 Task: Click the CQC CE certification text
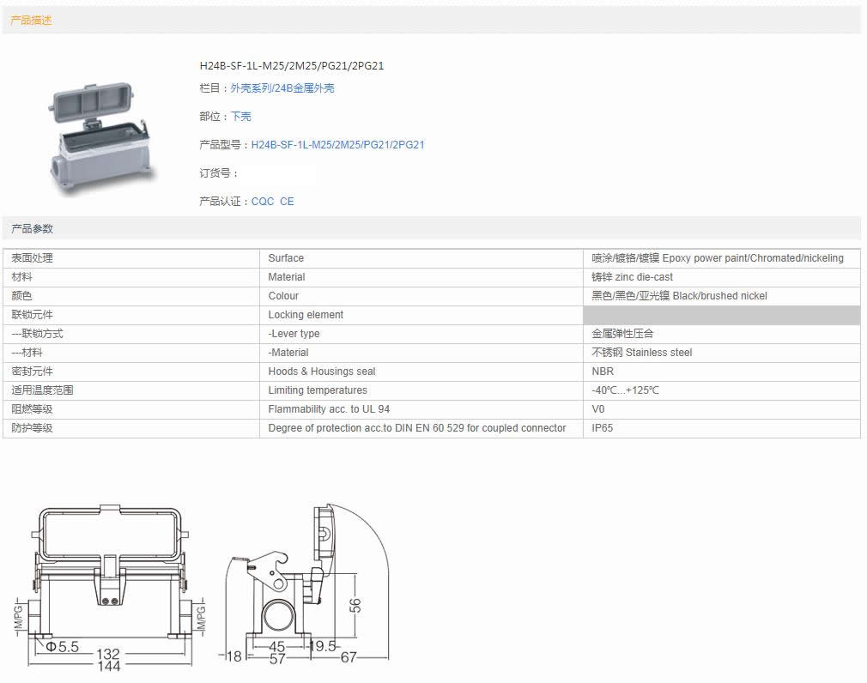(x=272, y=202)
